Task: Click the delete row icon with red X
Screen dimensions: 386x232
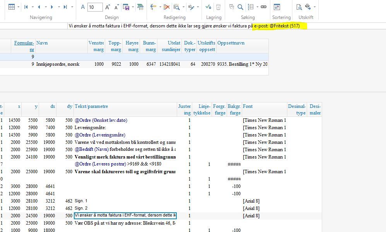Action: coord(167,7)
